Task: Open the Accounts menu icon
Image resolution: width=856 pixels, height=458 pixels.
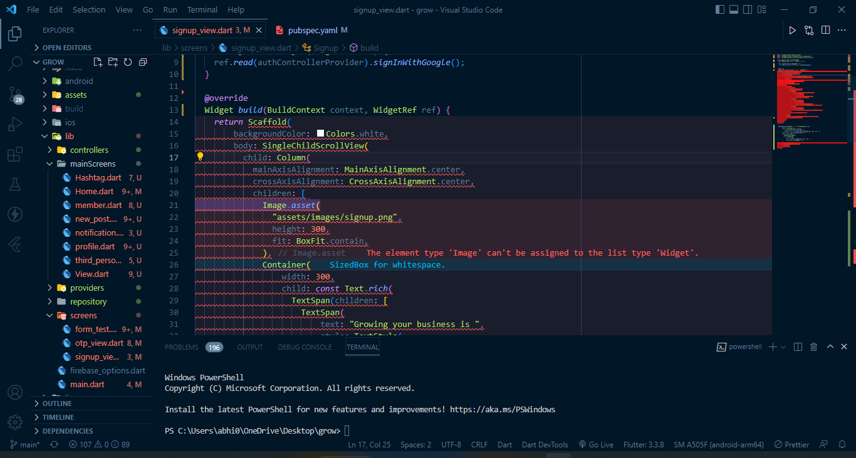Action: click(15, 392)
